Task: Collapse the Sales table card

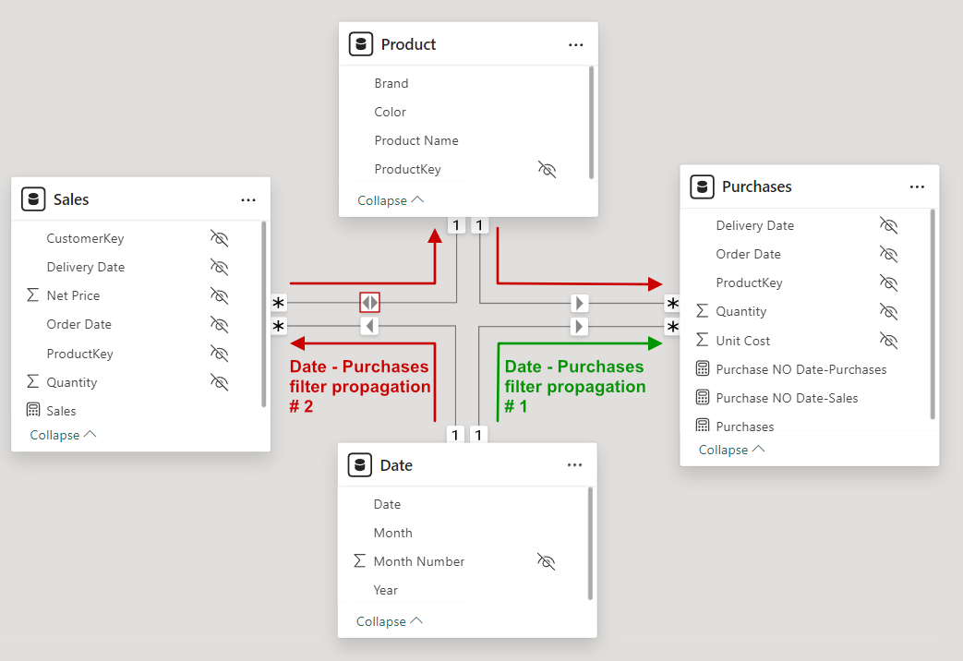Action: pos(64,435)
